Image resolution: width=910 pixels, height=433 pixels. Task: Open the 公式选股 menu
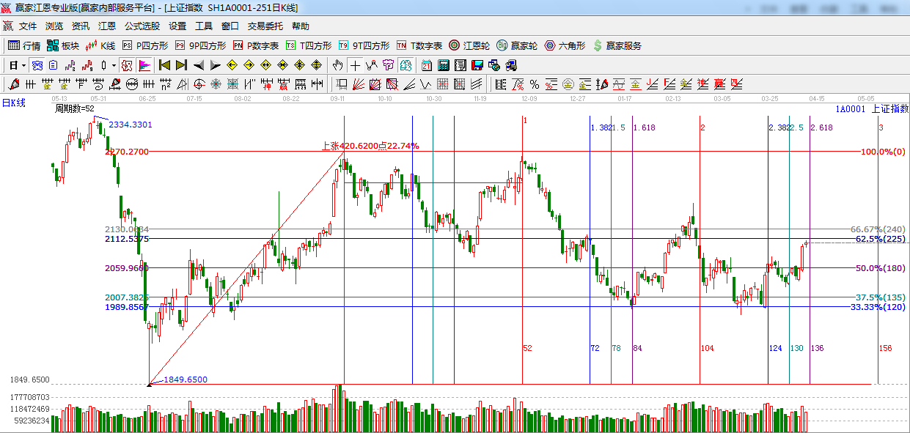coord(142,26)
